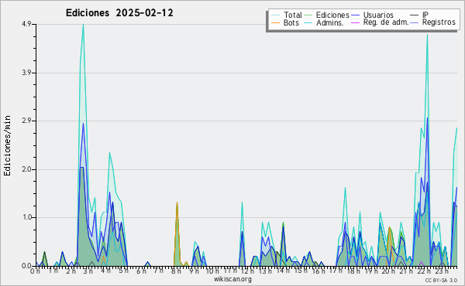Click the chart title Ediciones 2025-02-12
Viewport: 465px width, 286px height.
[x=119, y=13]
